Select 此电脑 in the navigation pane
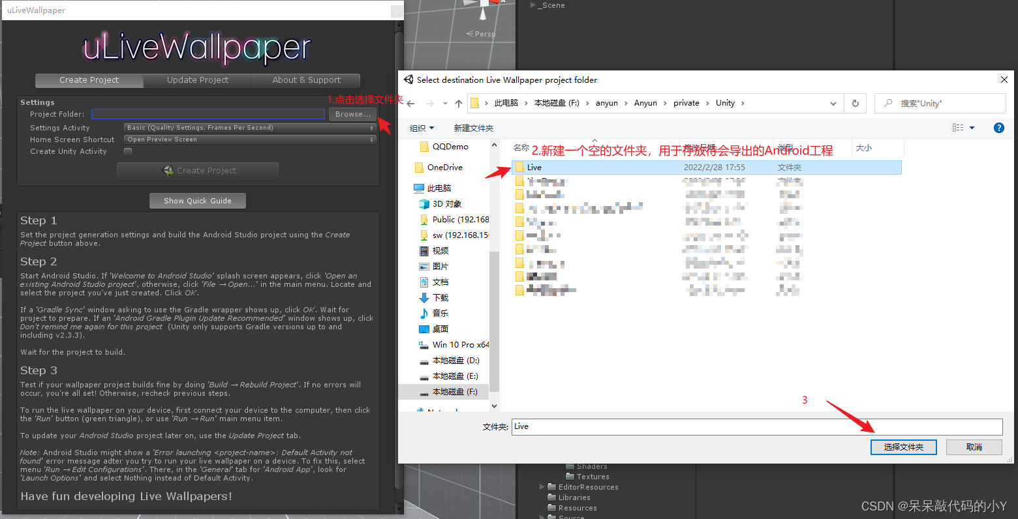 click(439, 188)
